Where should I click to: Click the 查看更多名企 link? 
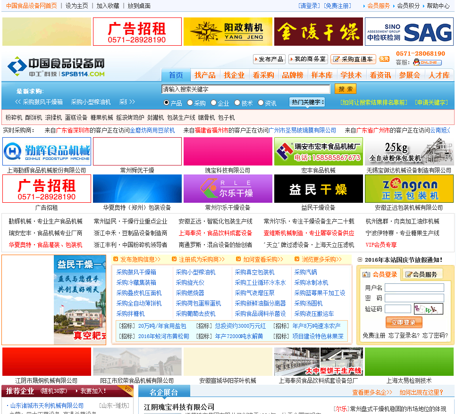372,392
